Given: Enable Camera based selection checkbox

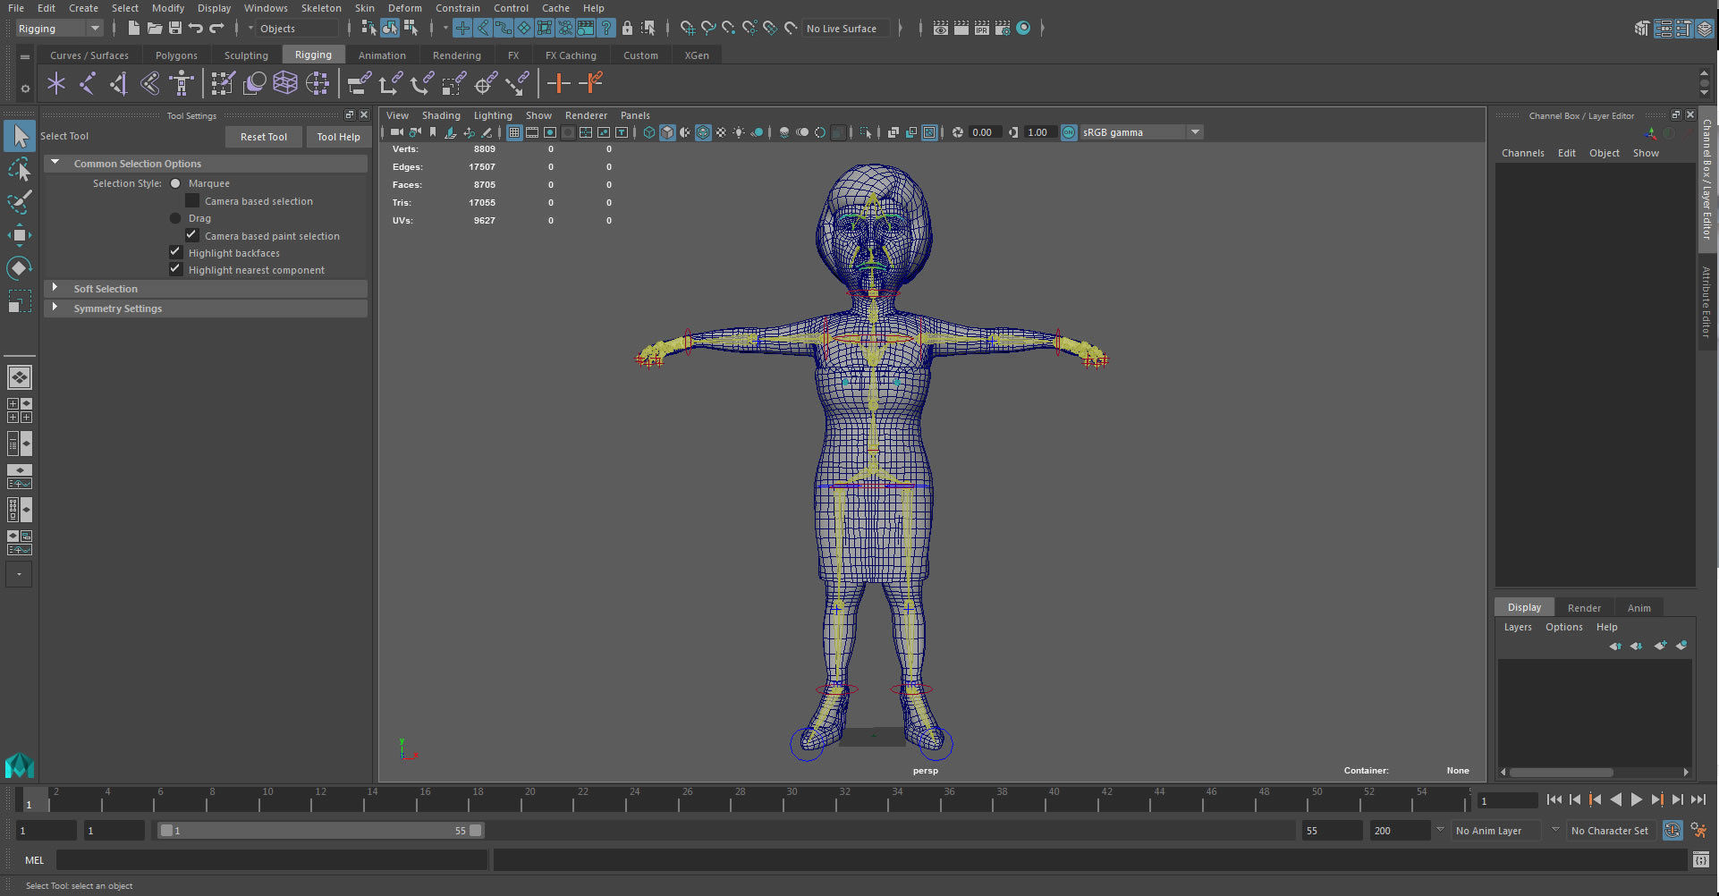Looking at the screenshot, I should [192, 201].
